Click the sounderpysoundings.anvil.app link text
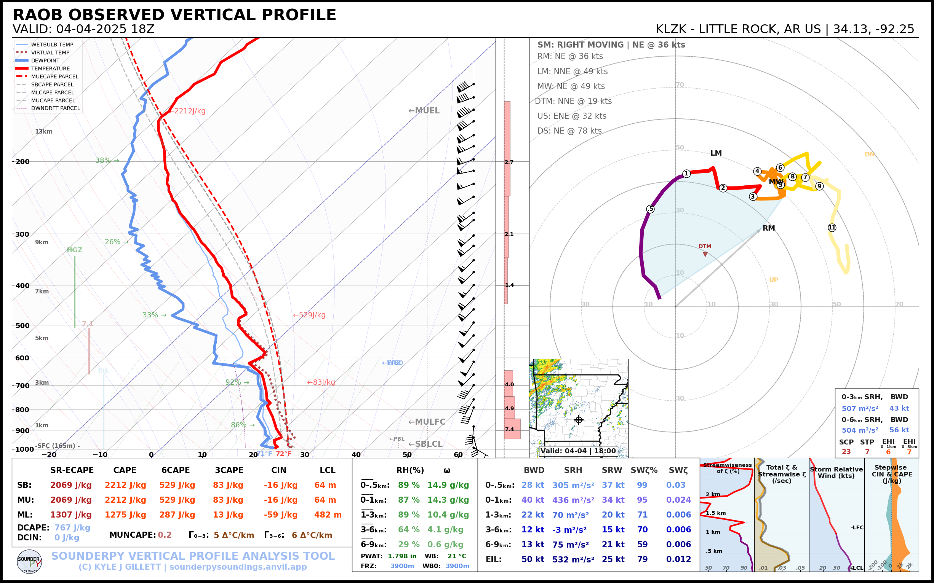 (x=238, y=567)
